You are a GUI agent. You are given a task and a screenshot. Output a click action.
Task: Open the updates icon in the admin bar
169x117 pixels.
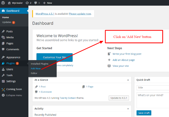(27, 3)
